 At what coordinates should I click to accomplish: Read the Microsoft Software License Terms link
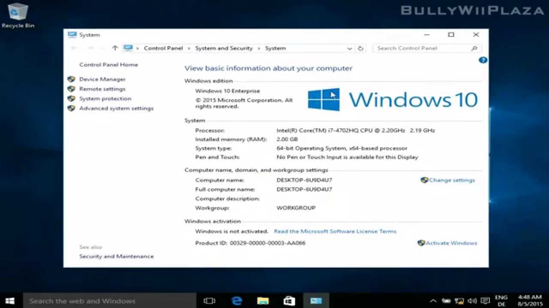335,231
